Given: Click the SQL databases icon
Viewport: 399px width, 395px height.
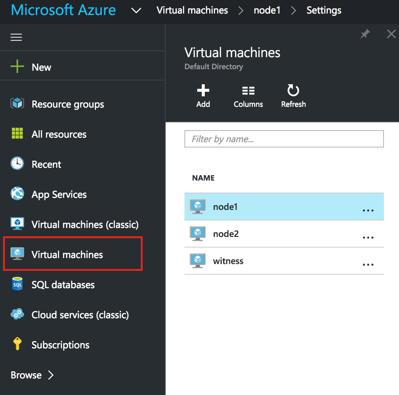Looking at the screenshot, I should click(x=17, y=284).
